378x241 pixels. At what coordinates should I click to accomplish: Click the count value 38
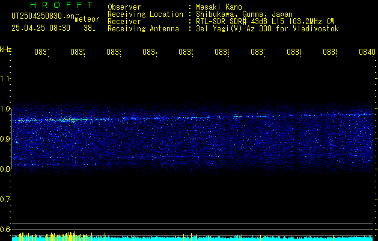[90, 28]
